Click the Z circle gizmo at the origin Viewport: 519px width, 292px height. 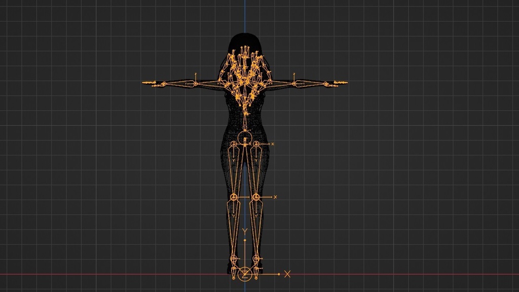(245, 275)
